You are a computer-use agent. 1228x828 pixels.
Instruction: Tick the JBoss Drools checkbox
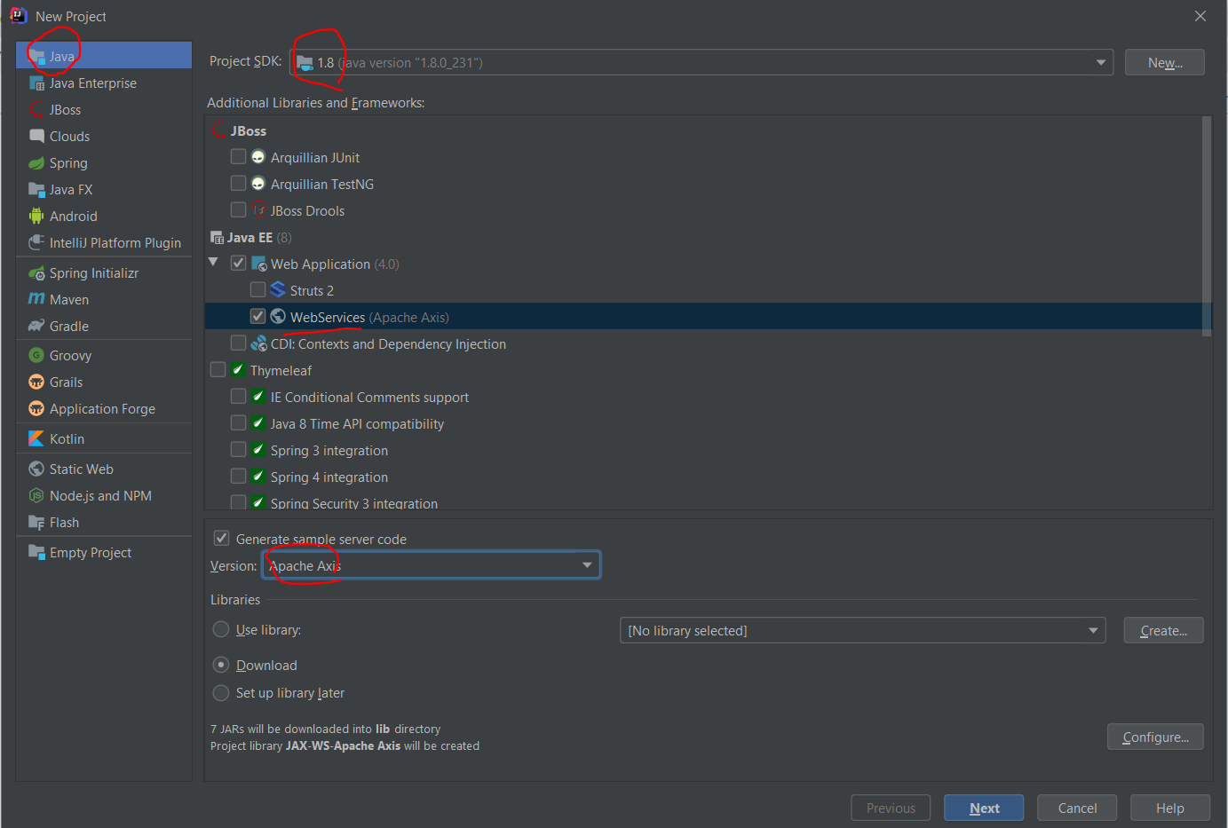[x=238, y=209]
